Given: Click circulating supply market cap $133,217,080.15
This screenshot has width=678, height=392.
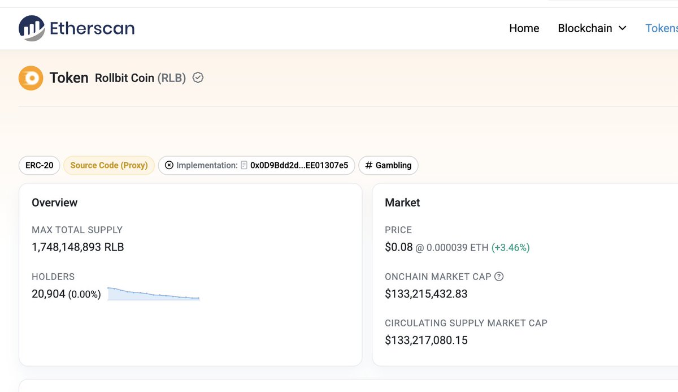Looking at the screenshot, I should tap(426, 340).
